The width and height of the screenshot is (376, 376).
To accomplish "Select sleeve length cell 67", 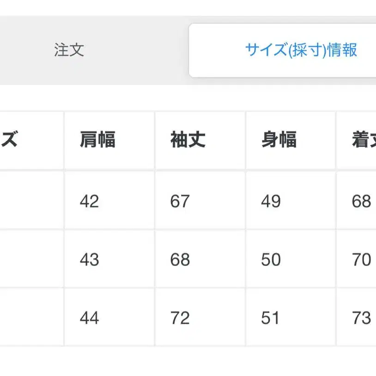I will 180,201.
